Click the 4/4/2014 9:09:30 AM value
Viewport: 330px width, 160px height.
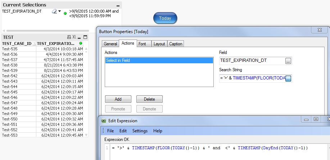tap(64, 54)
